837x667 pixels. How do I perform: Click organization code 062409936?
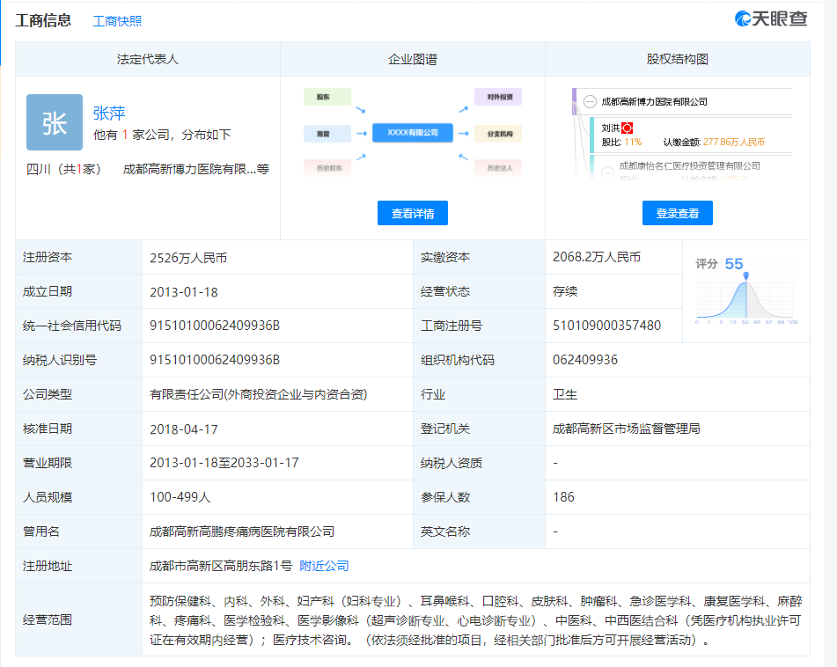585,360
